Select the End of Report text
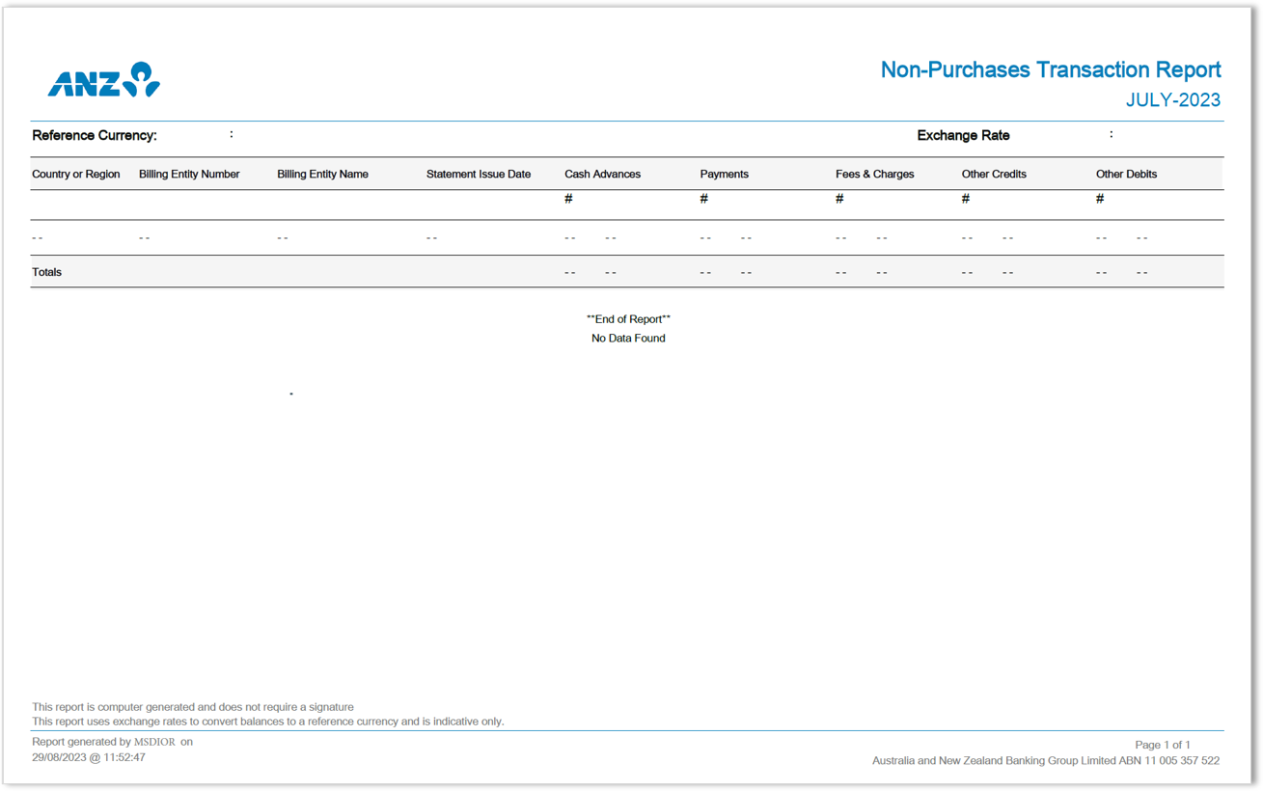Screen dimensions: 1263x791 point(629,318)
